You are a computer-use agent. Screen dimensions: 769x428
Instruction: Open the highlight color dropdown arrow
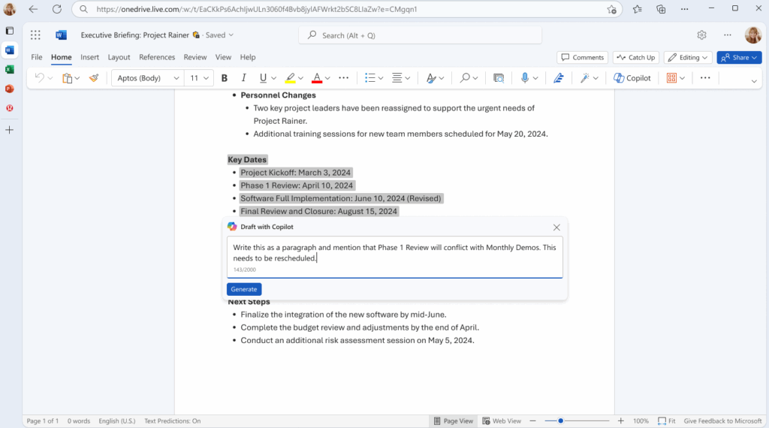click(300, 78)
